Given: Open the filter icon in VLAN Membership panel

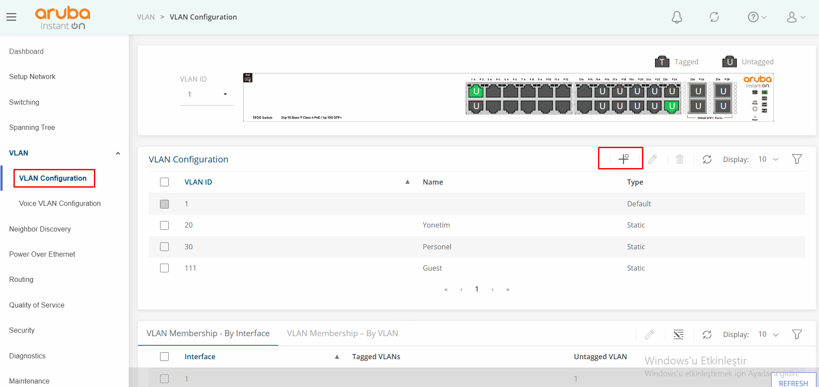Looking at the screenshot, I should click(797, 334).
